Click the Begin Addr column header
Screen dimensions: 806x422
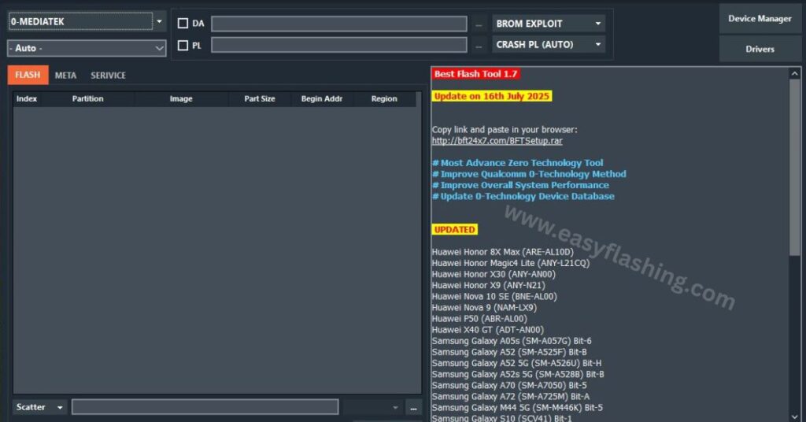(322, 98)
